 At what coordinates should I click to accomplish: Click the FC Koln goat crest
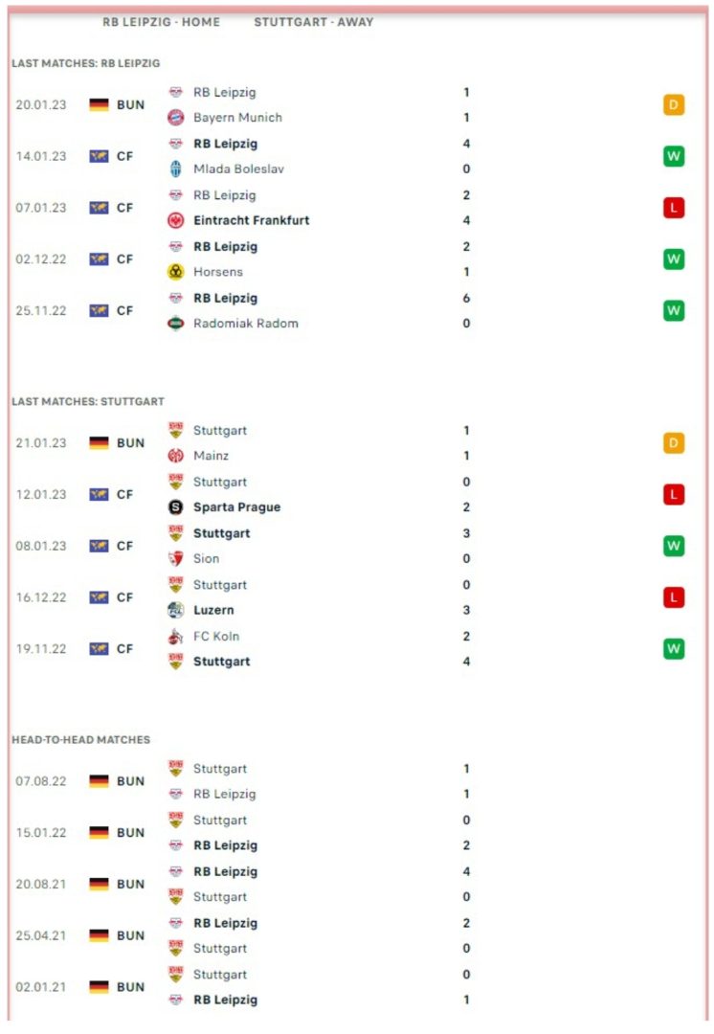tap(175, 637)
